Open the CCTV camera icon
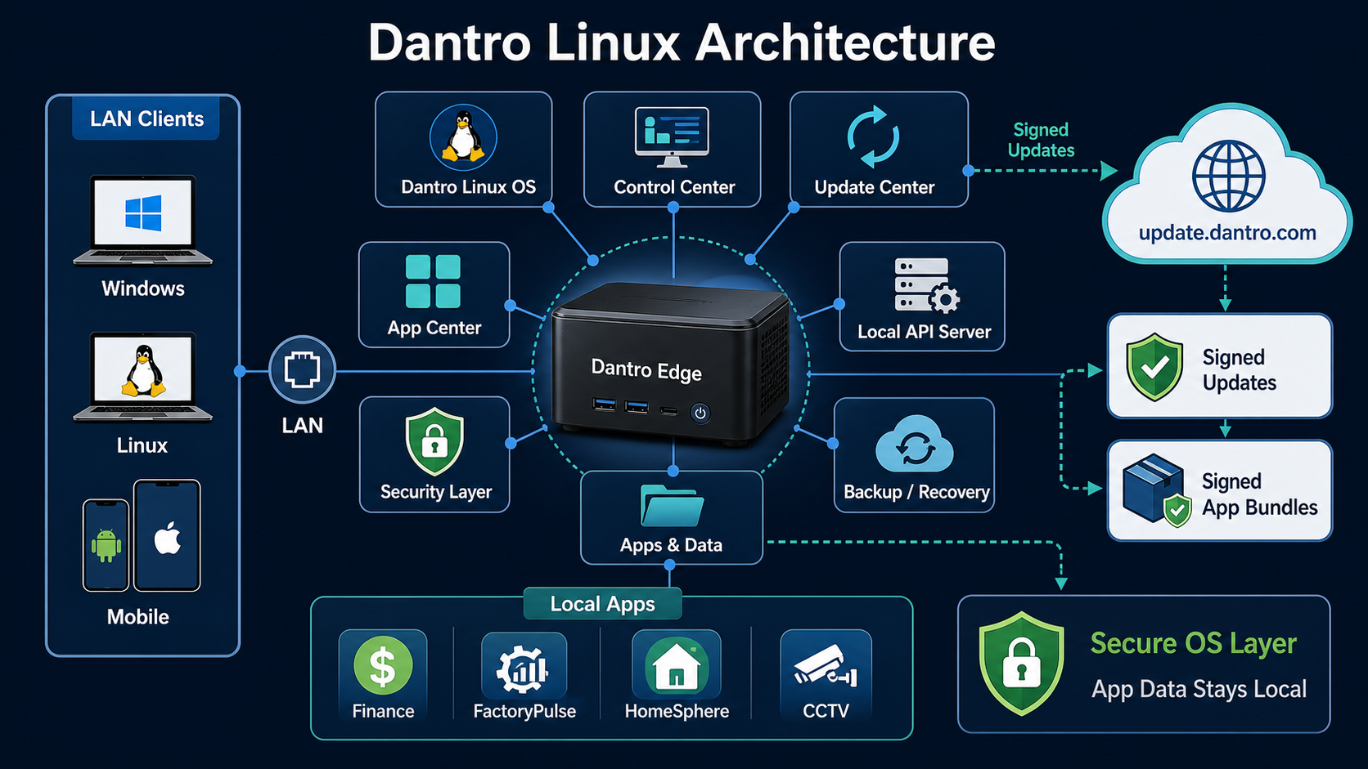Image resolution: width=1368 pixels, height=769 pixels. click(826, 668)
